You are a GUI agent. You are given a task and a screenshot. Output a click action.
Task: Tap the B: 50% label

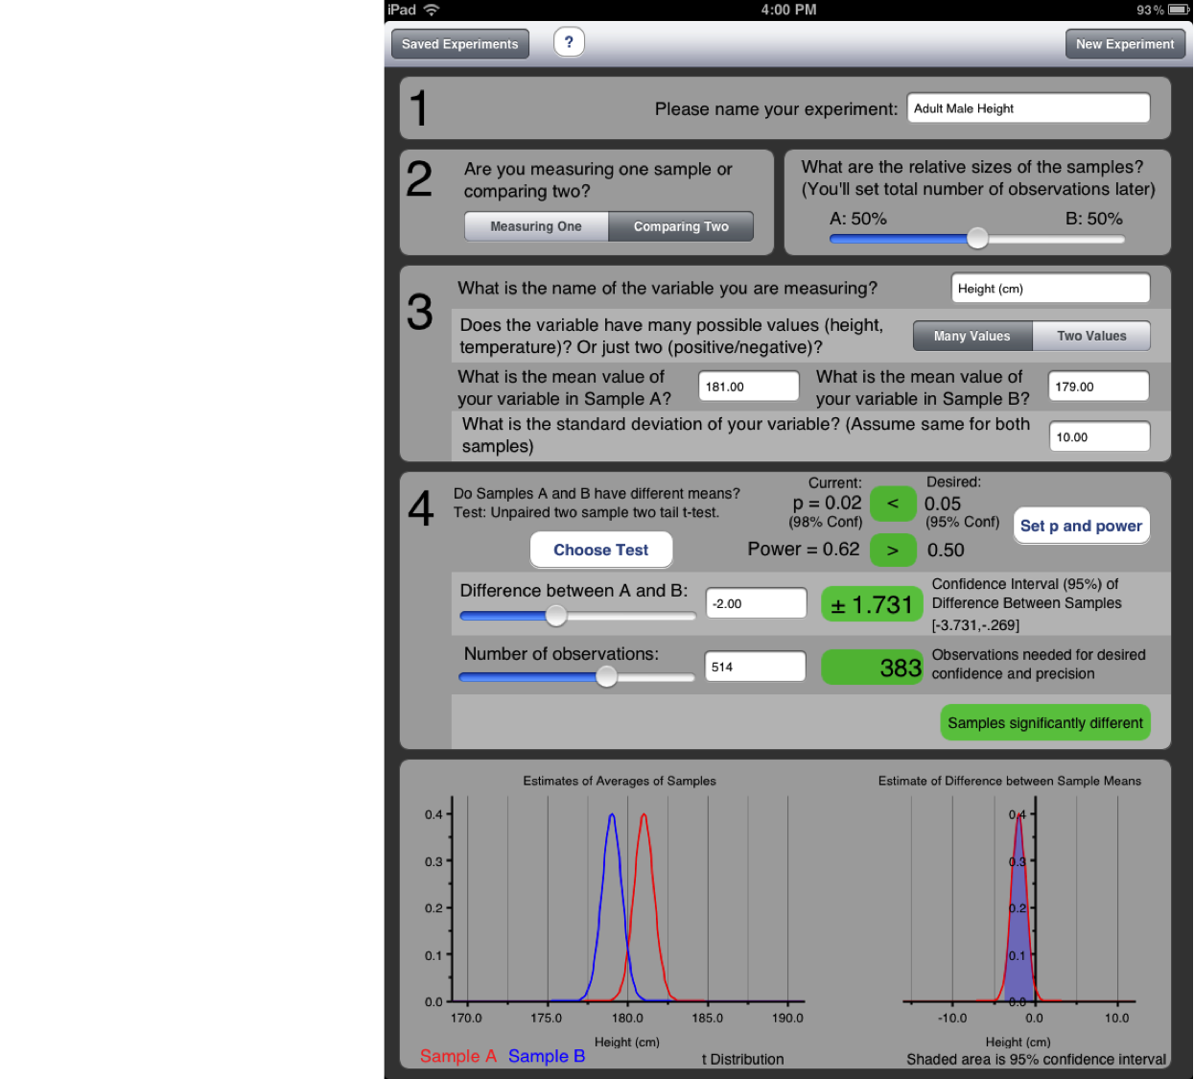click(x=1094, y=219)
